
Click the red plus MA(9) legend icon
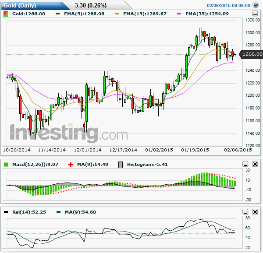tap(71, 165)
